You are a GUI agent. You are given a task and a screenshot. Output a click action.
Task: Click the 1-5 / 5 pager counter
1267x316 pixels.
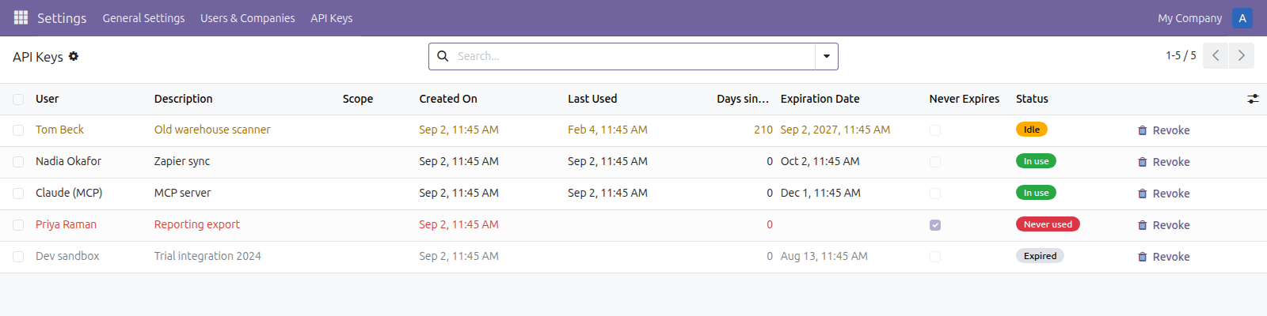[1181, 55]
